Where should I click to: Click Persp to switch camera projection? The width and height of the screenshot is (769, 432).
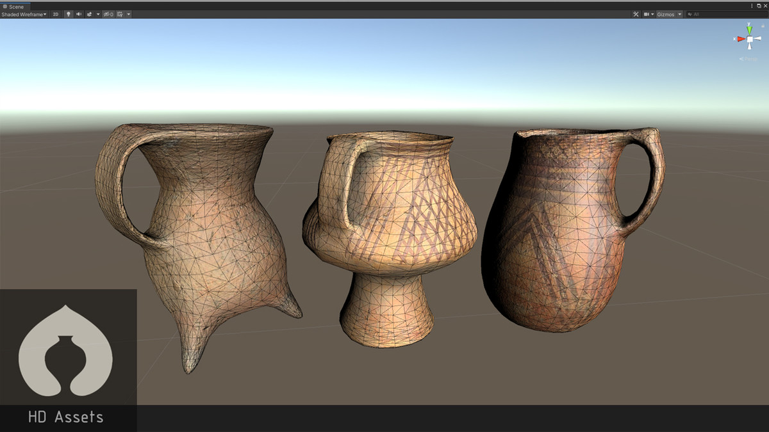(x=748, y=58)
